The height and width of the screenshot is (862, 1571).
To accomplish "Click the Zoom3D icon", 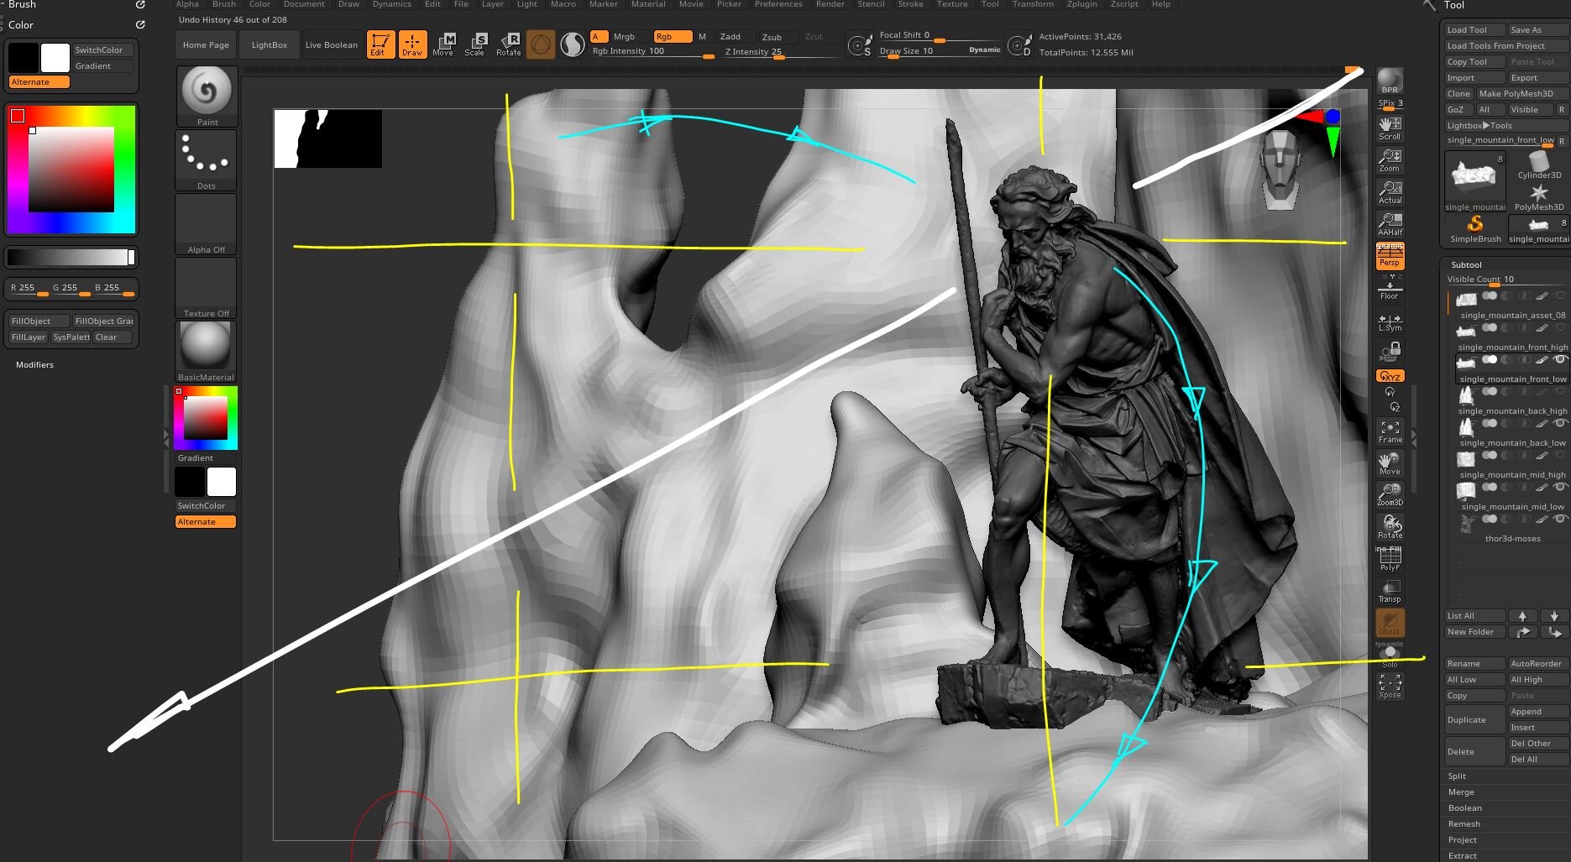I will [1390, 495].
